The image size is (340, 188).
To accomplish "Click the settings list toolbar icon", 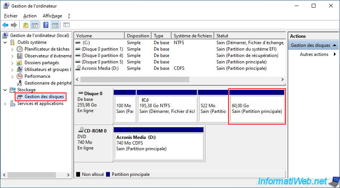I will pos(66,25).
